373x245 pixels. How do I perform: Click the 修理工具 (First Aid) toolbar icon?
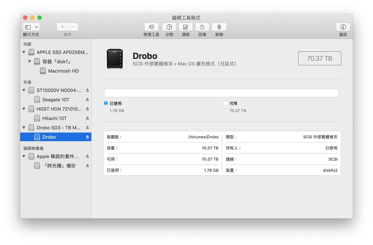coord(151,27)
